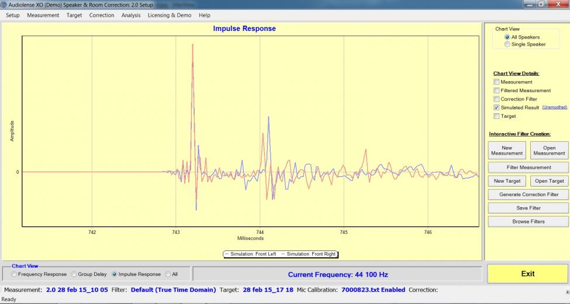Click the yellow Exit button
Viewport: 570px width, 304px height.
(527, 274)
